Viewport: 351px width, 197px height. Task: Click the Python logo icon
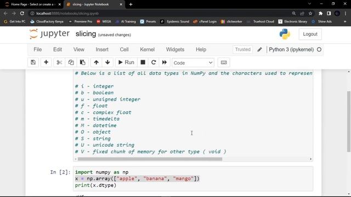[285, 34]
